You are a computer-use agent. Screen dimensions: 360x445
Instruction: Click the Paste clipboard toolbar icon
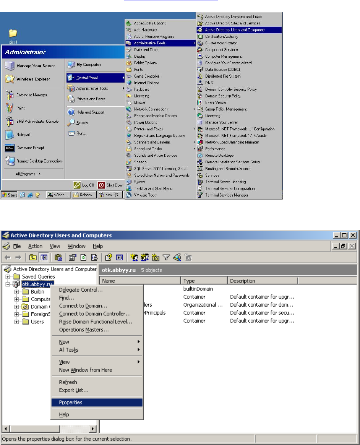[58, 257]
